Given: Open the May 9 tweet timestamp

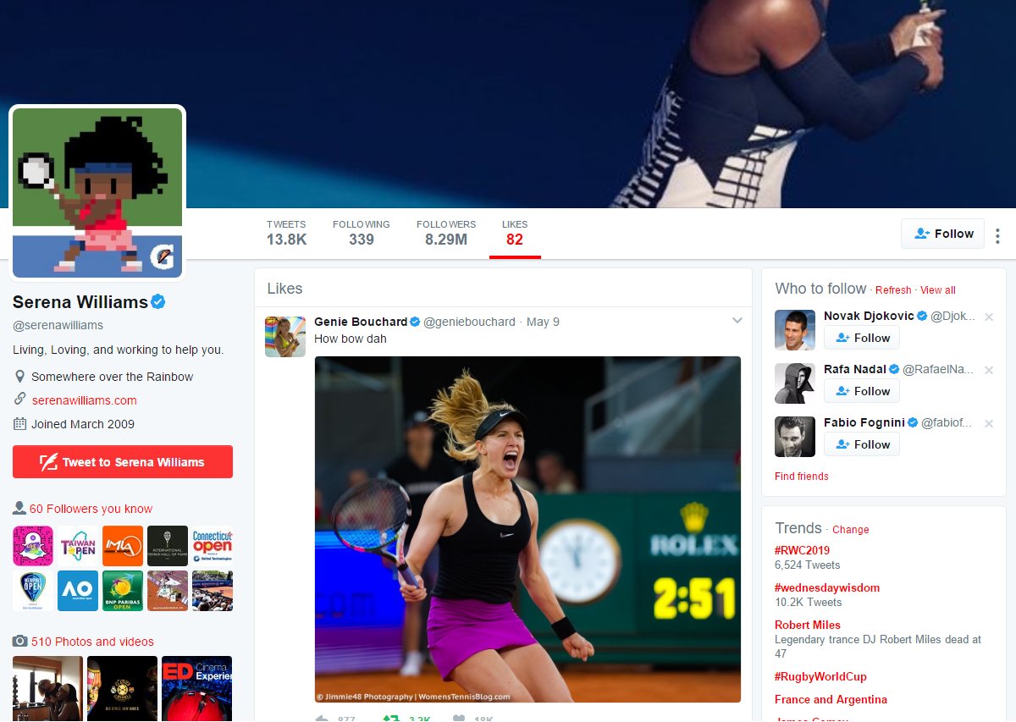Looking at the screenshot, I should [543, 322].
